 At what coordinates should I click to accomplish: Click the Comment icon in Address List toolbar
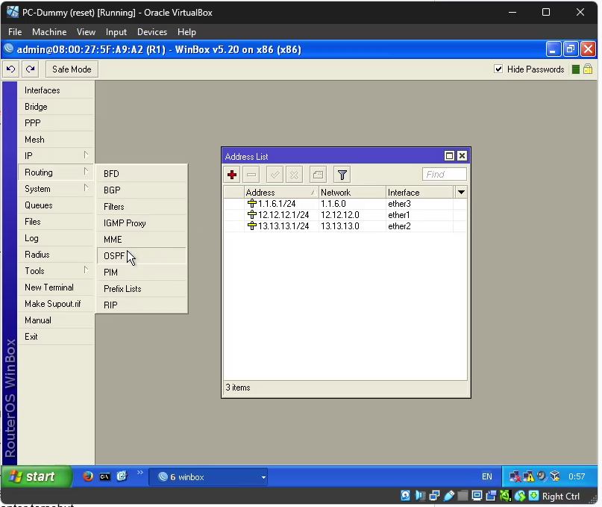click(318, 175)
